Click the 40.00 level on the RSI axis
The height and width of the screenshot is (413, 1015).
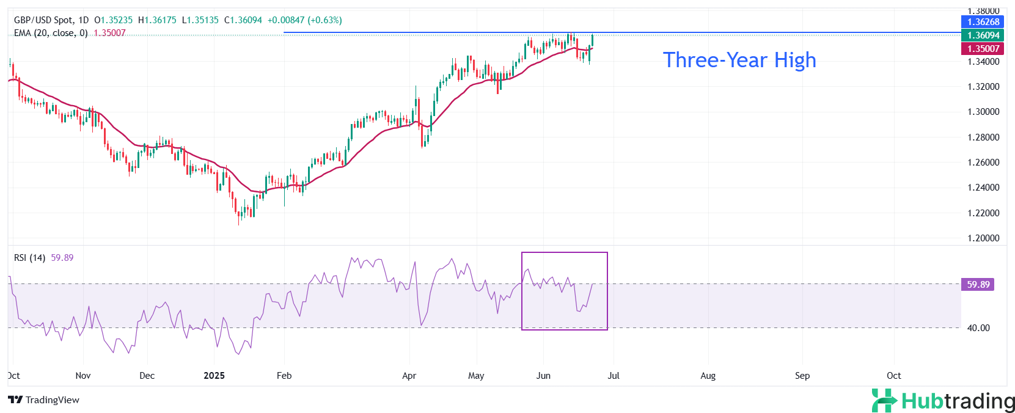(978, 328)
